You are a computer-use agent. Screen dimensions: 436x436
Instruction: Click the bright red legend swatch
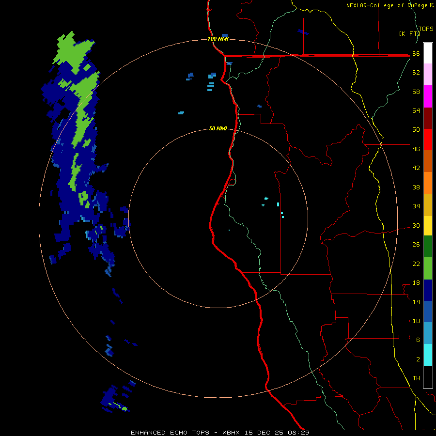[428, 140]
